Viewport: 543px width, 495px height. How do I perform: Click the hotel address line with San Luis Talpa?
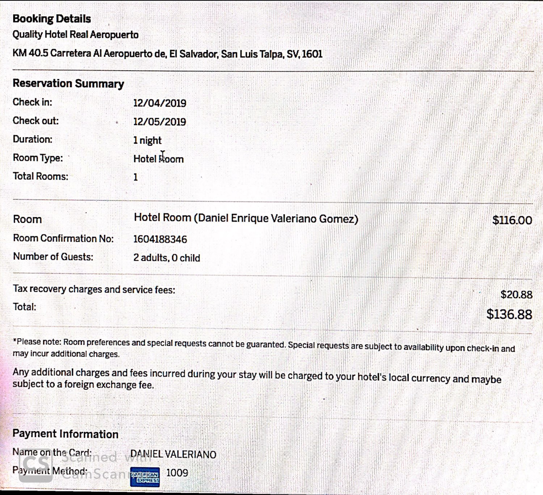[x=168, y=54]
